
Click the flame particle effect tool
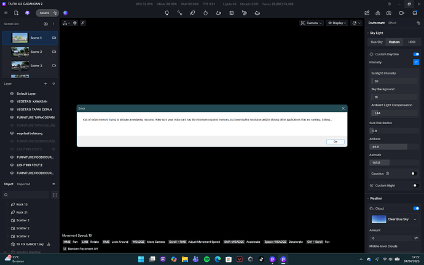pos(205,13)
